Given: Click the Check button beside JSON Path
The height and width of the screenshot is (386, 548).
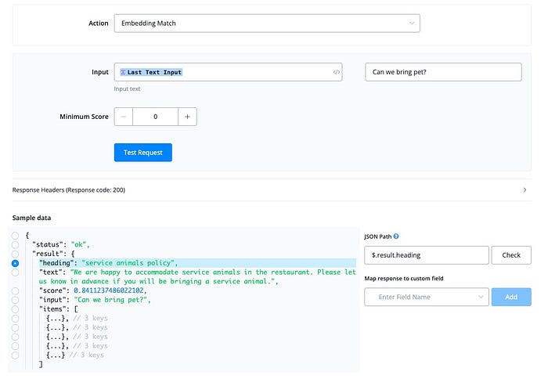Looking at the screenshot, I should (x=511, y=255).
